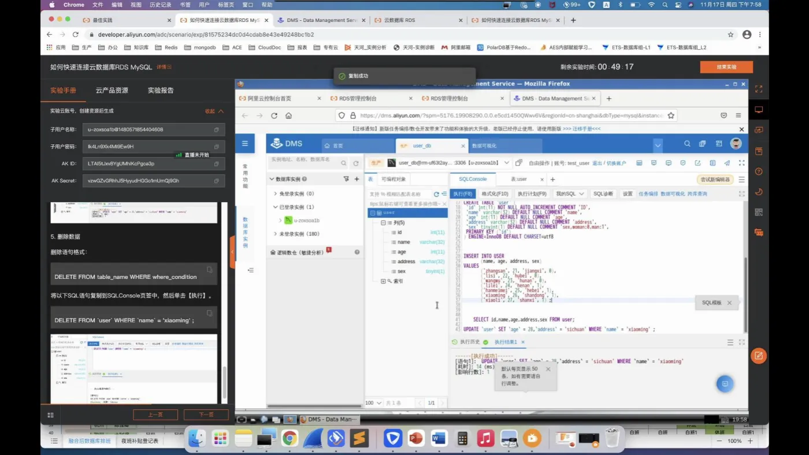
Task: Click the filter icon beside 数据库实例
Action: pos(346,179)
